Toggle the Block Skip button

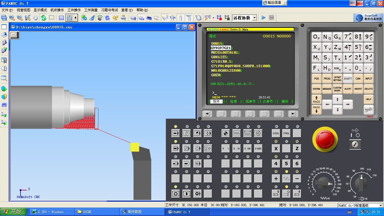tap(187, 148)
